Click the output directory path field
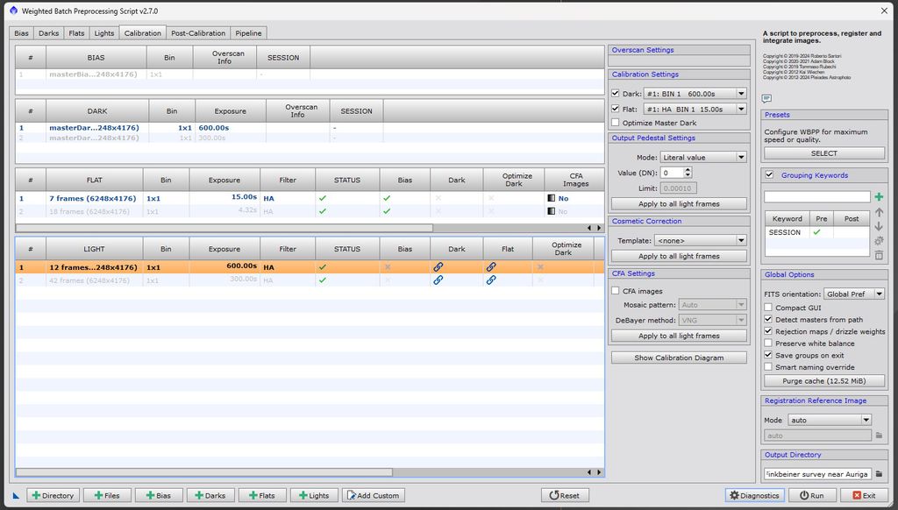 tap(817, 474)
